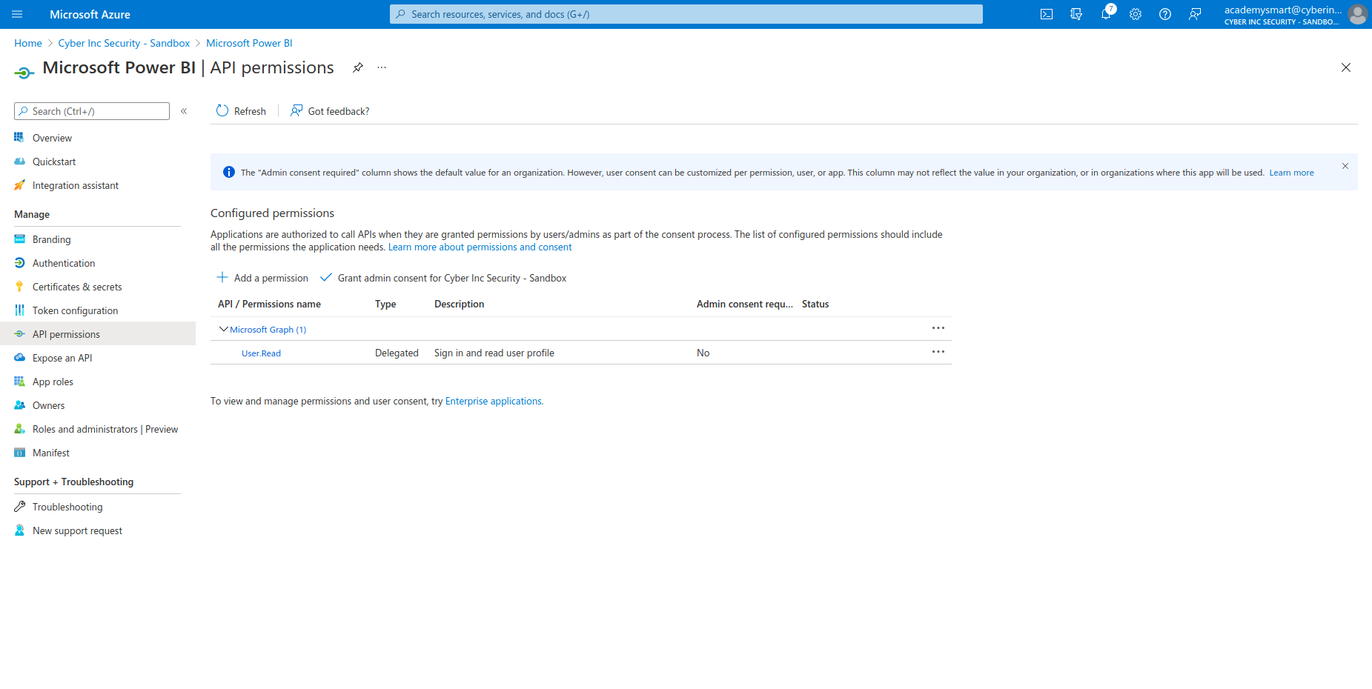
Task: Open Expose an API in the sidebar
Action: click(62, 358)
